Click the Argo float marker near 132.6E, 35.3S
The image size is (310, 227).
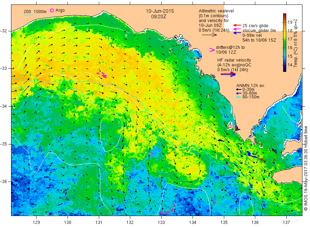pyautogui.click(x=151, y=154)
